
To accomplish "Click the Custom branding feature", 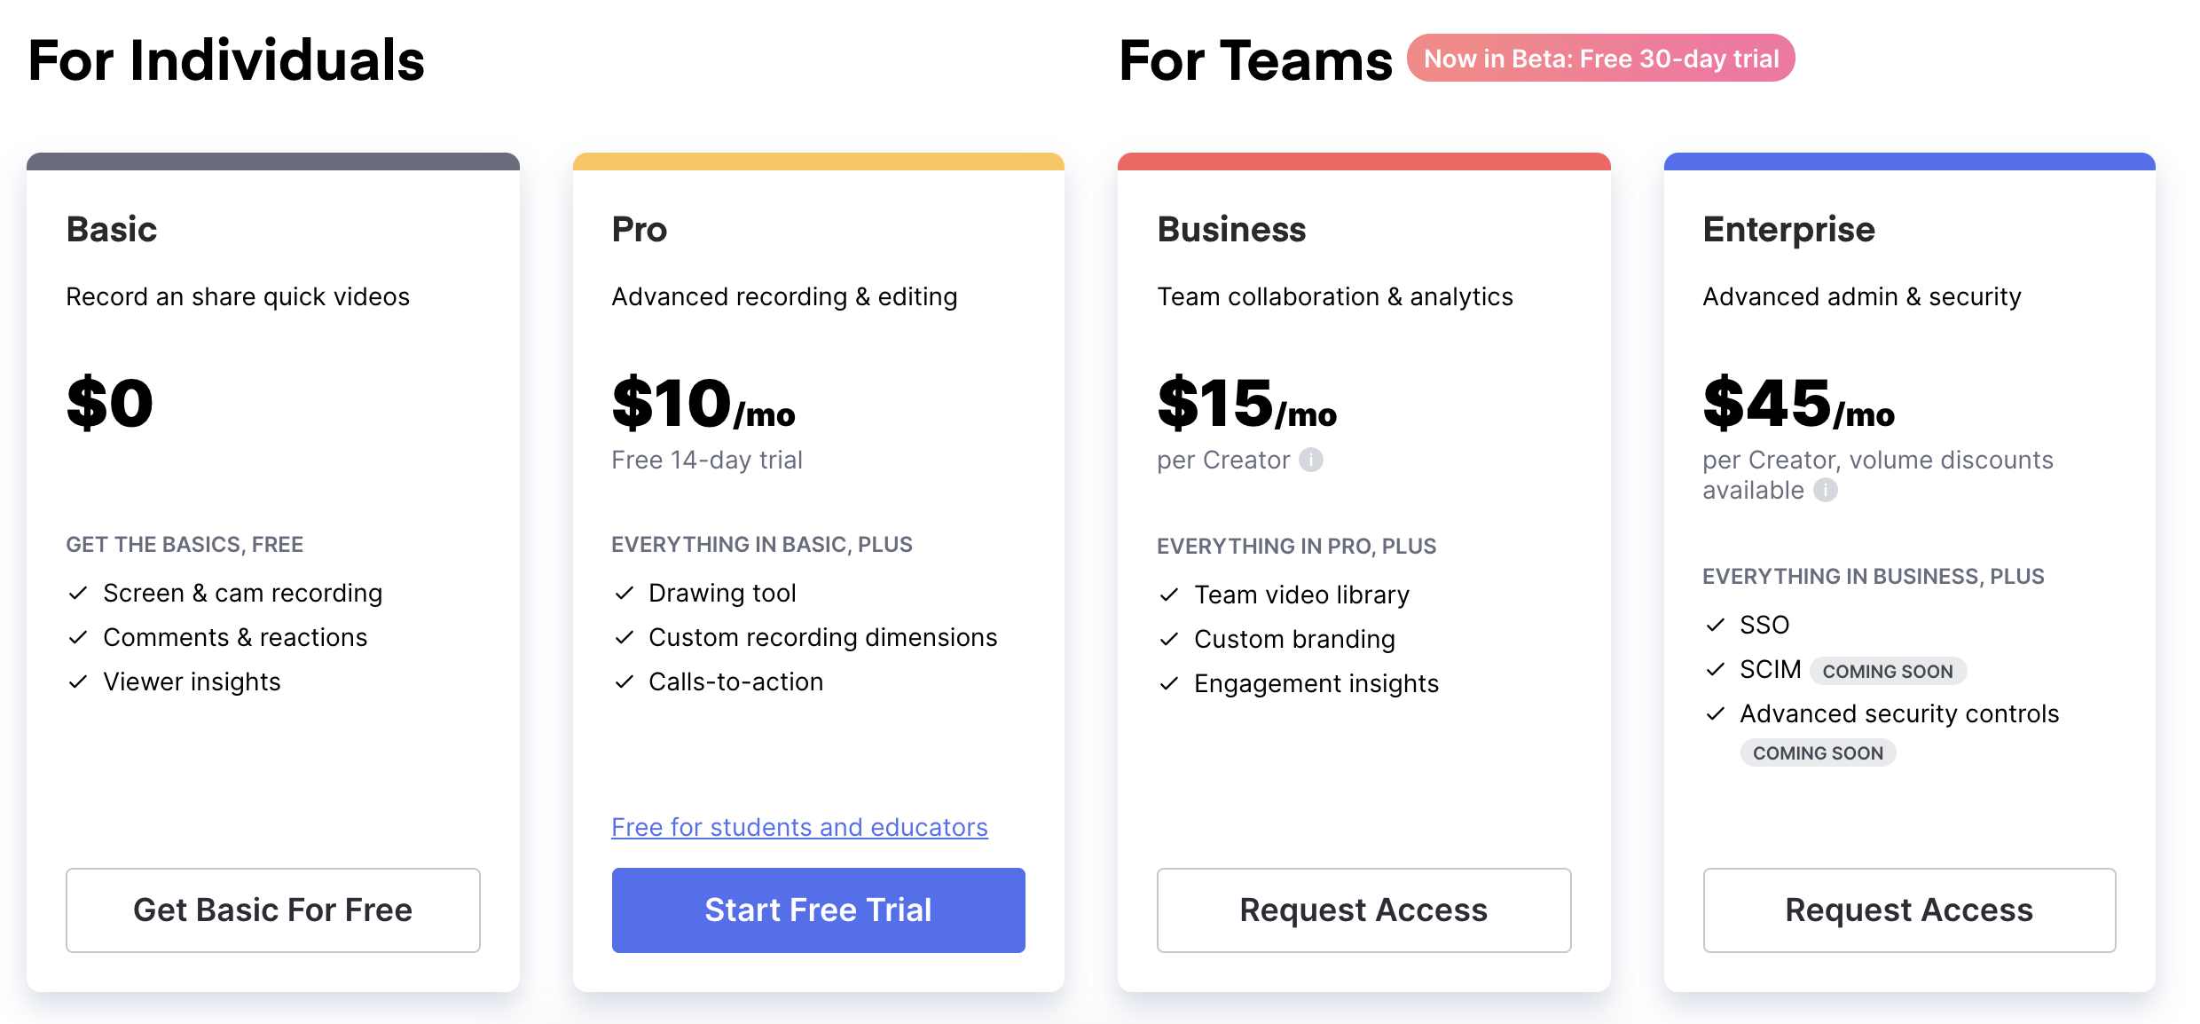I will [1294, 639].
